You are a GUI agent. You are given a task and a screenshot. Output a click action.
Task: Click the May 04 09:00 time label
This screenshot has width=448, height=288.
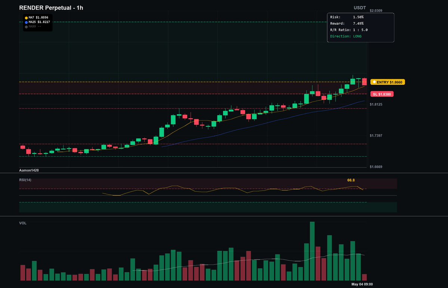362,284
